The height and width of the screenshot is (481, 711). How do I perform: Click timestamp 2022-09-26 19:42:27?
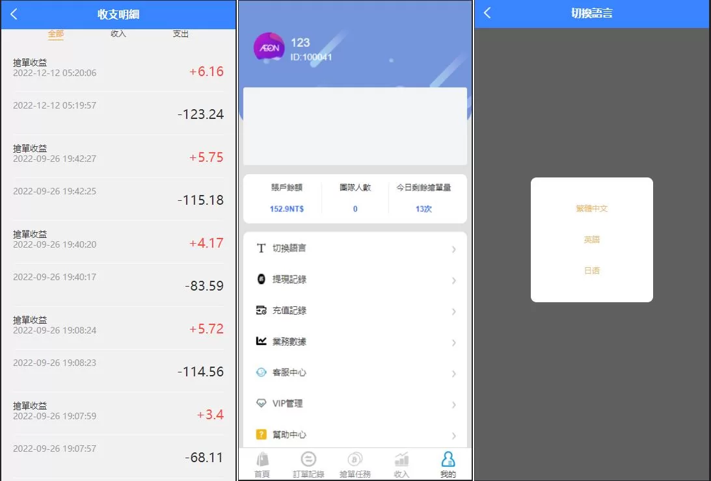pyautogui.click(x=55, y=159)
